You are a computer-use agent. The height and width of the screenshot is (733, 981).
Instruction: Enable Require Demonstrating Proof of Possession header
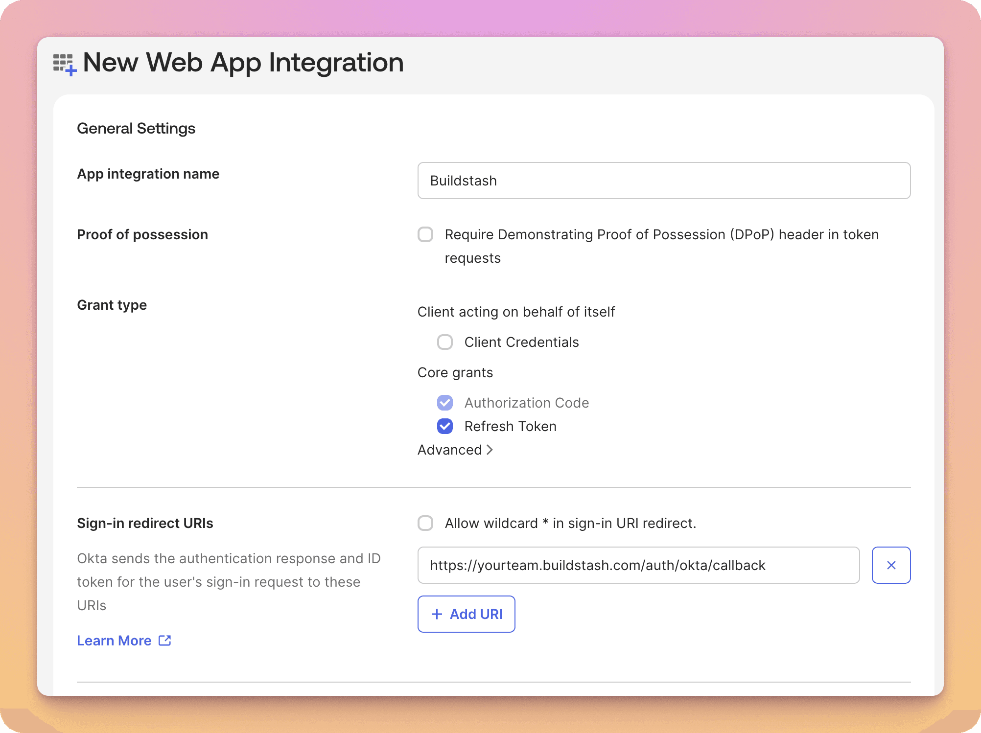click(x=425, y=234)
